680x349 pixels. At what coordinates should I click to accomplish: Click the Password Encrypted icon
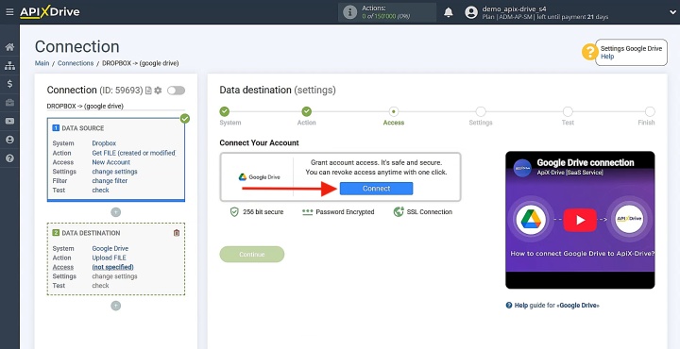(308, 211)
